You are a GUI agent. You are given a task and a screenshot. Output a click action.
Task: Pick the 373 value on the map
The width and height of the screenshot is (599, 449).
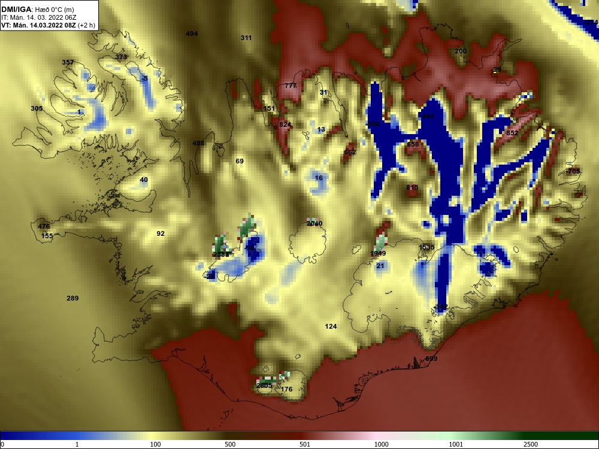(121, 57)
